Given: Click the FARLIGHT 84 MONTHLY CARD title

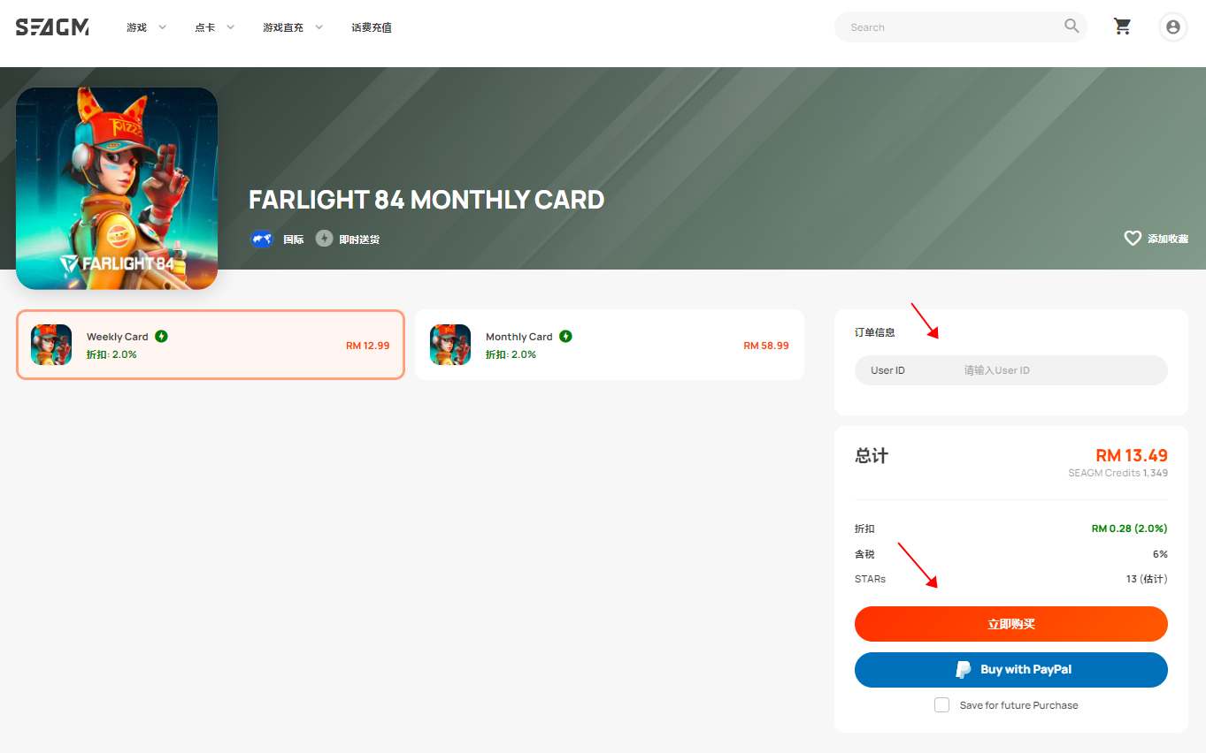Looking at the screenshot, I should [x=426, y=200].
